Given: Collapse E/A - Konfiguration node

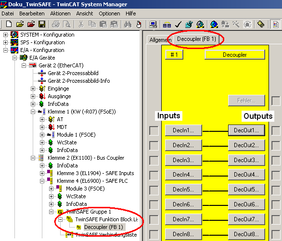Looking at the screenshot, I should point(5,50).
